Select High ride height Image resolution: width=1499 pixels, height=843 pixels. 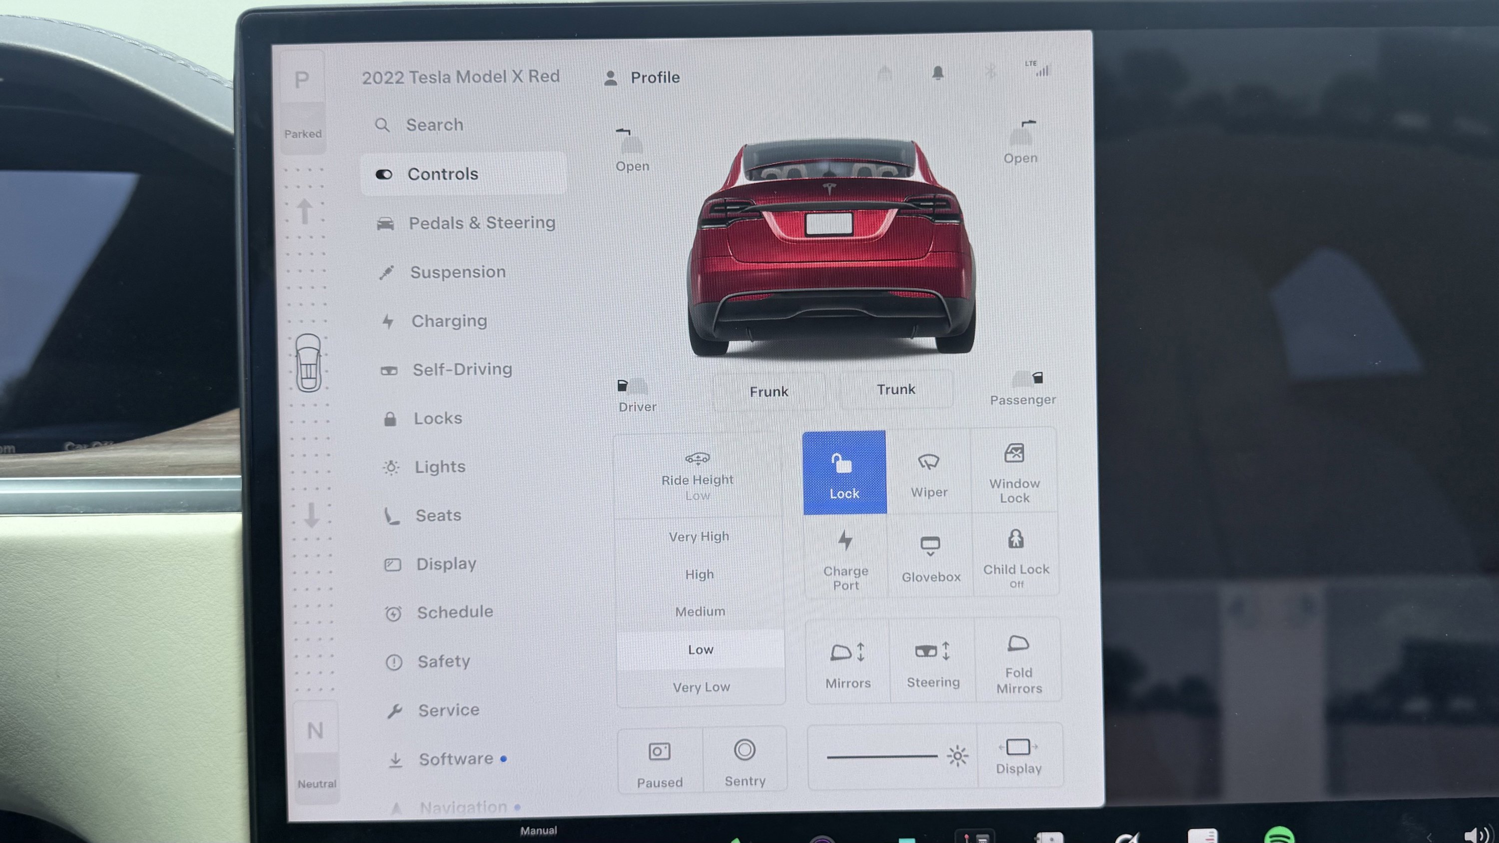click(x=700, y=574)
